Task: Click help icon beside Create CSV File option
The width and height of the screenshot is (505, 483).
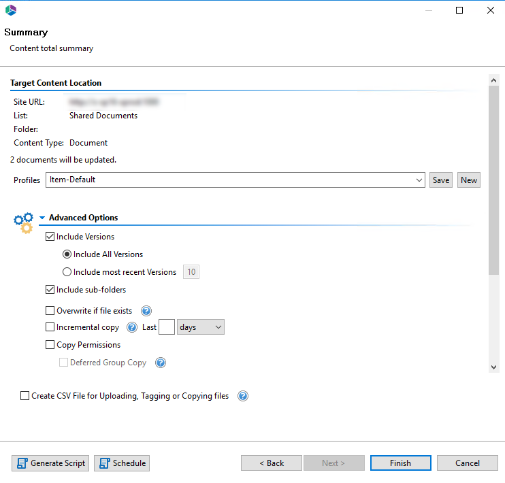Action: pyautogui.click(x=242, y=396)
